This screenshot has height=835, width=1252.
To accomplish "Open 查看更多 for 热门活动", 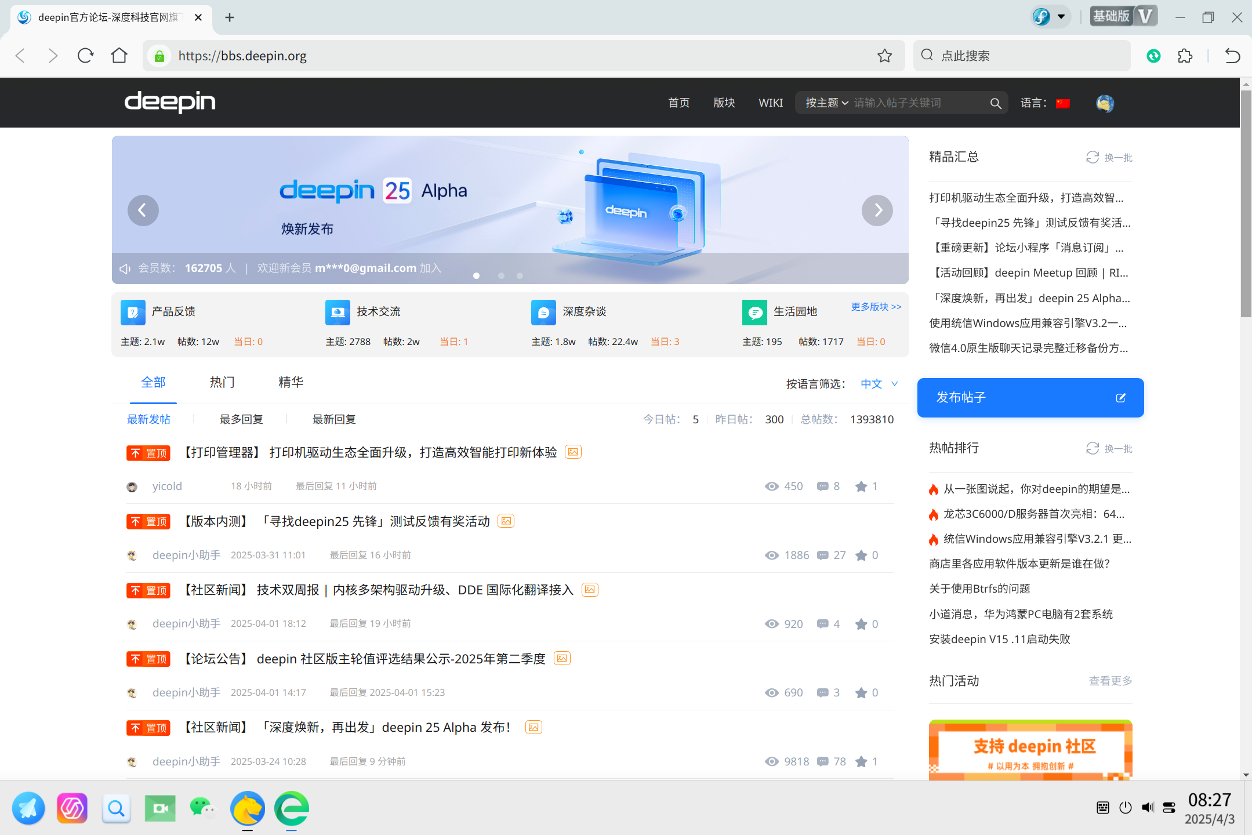I will pos(1110,681).
